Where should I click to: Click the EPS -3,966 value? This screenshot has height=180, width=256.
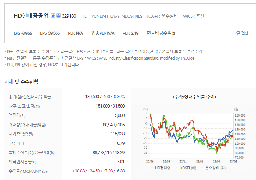pos(23,33)
